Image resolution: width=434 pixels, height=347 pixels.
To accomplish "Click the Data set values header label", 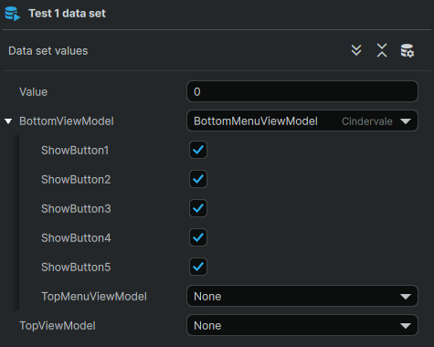I will [48, 51].
